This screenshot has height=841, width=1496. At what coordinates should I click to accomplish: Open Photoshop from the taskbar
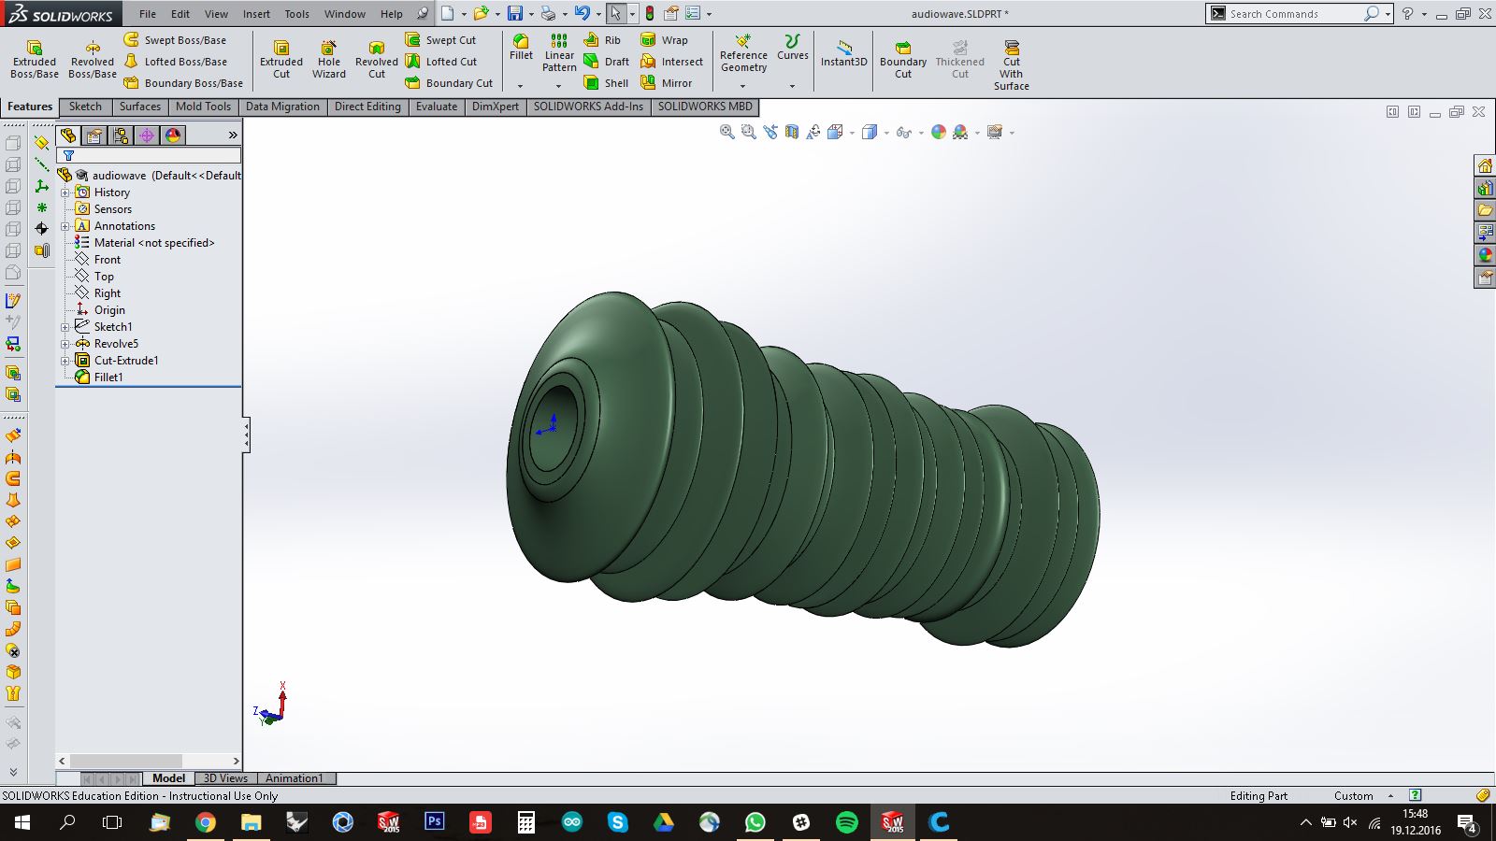coord(434,822)
